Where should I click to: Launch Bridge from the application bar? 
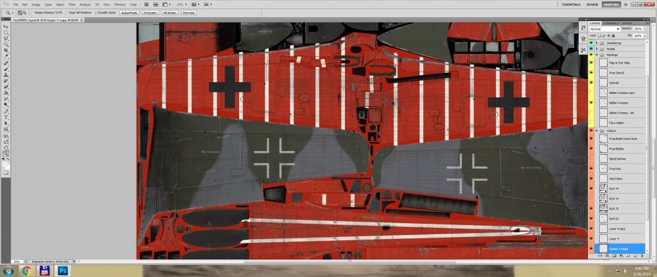pyautogui.click(x=145, y=5)
